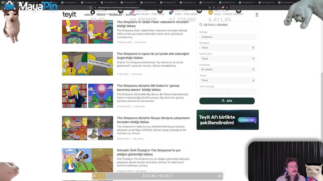This screenshot has height=181, width=323.
Task: Click the zoom magnifier icon in address bar
Action: tap(214, 8)
